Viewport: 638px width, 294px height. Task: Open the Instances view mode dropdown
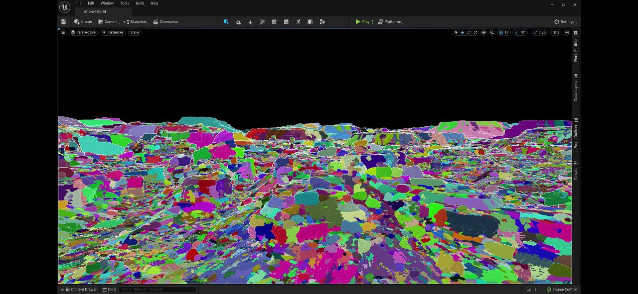tap(113, 32)
